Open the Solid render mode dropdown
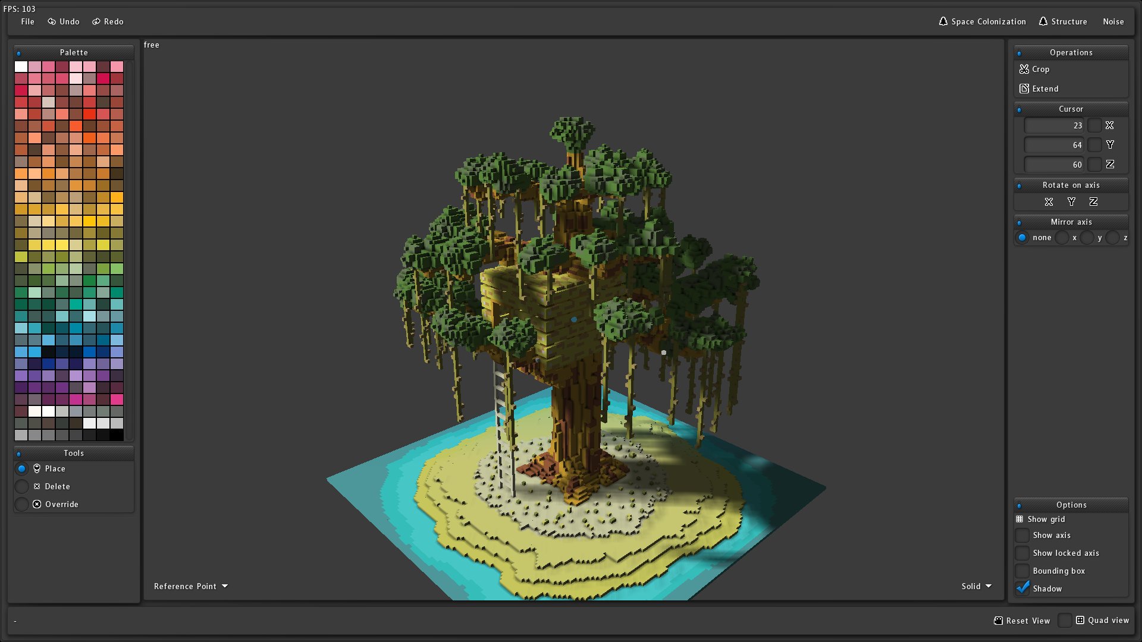 point(976,586)
